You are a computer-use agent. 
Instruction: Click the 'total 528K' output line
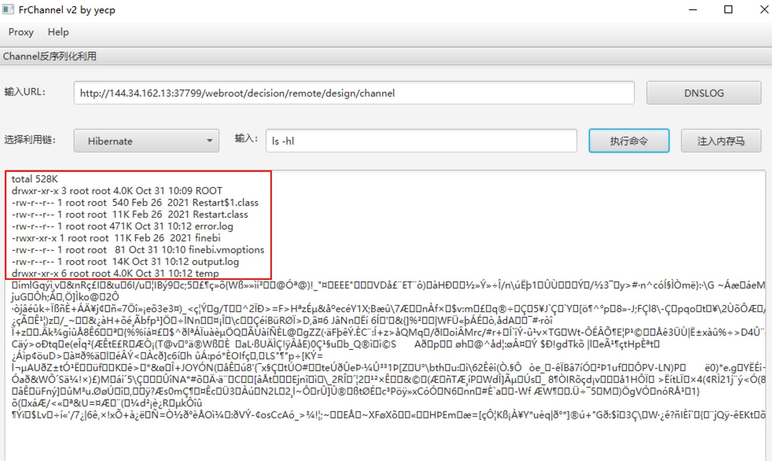point(35,179)
